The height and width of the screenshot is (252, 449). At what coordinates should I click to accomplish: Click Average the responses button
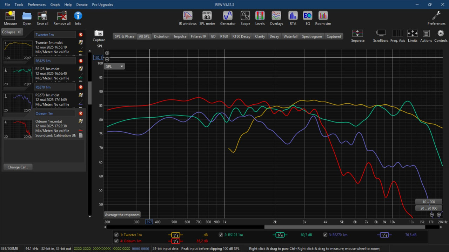[x=122, y=215]
